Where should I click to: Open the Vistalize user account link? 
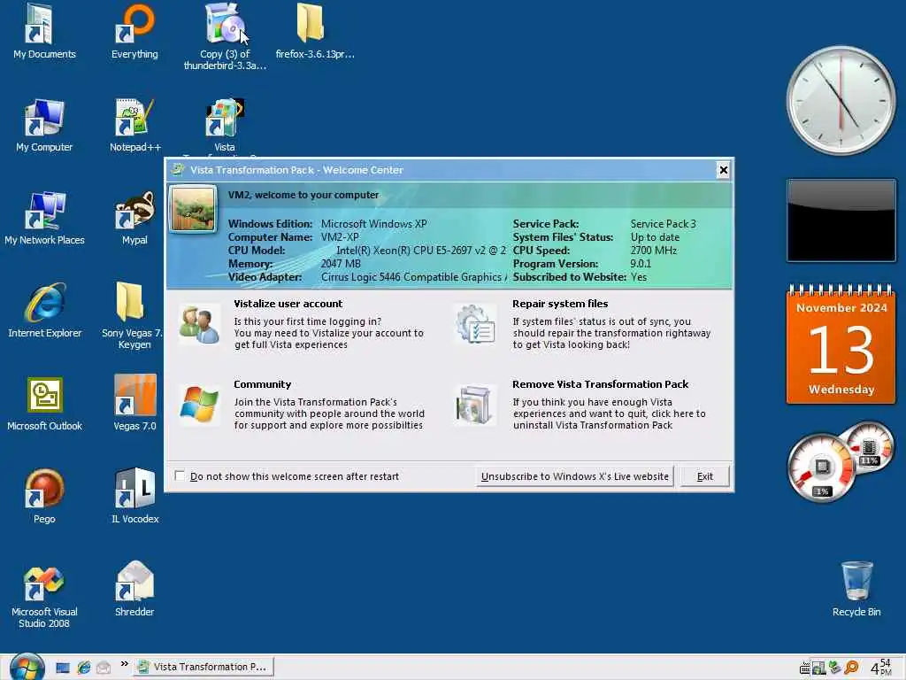pyautogui.click(x=288, y=304)
